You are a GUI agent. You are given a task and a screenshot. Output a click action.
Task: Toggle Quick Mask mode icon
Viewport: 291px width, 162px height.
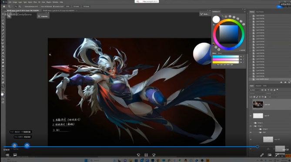tap(3, 99)
